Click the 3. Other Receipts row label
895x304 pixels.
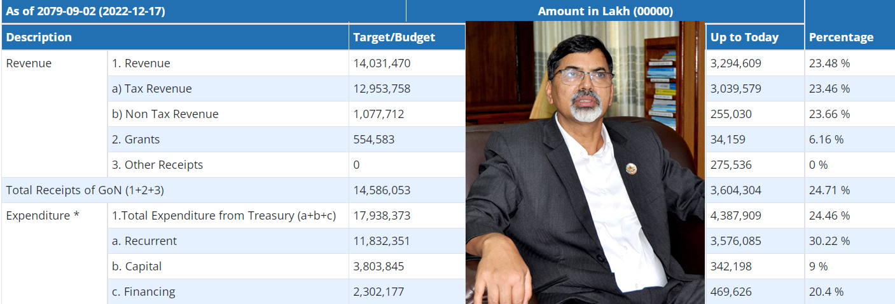pos(157,165)
